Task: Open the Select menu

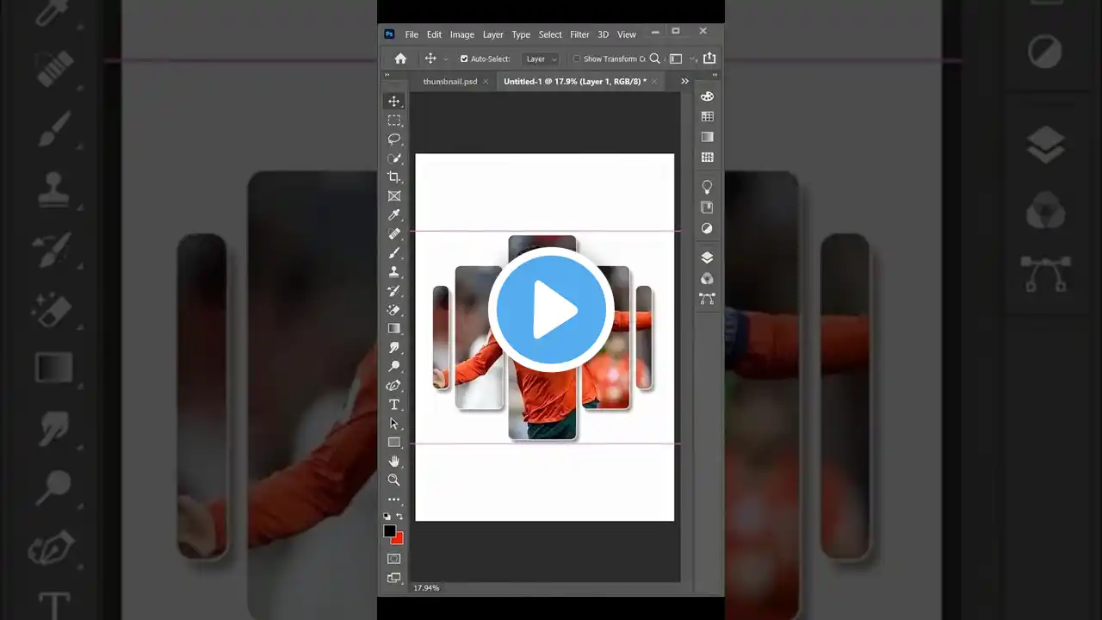Action: pos(550,34)
